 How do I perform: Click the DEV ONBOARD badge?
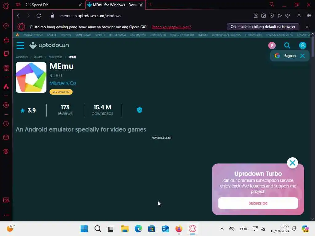[x=61, y=92]
